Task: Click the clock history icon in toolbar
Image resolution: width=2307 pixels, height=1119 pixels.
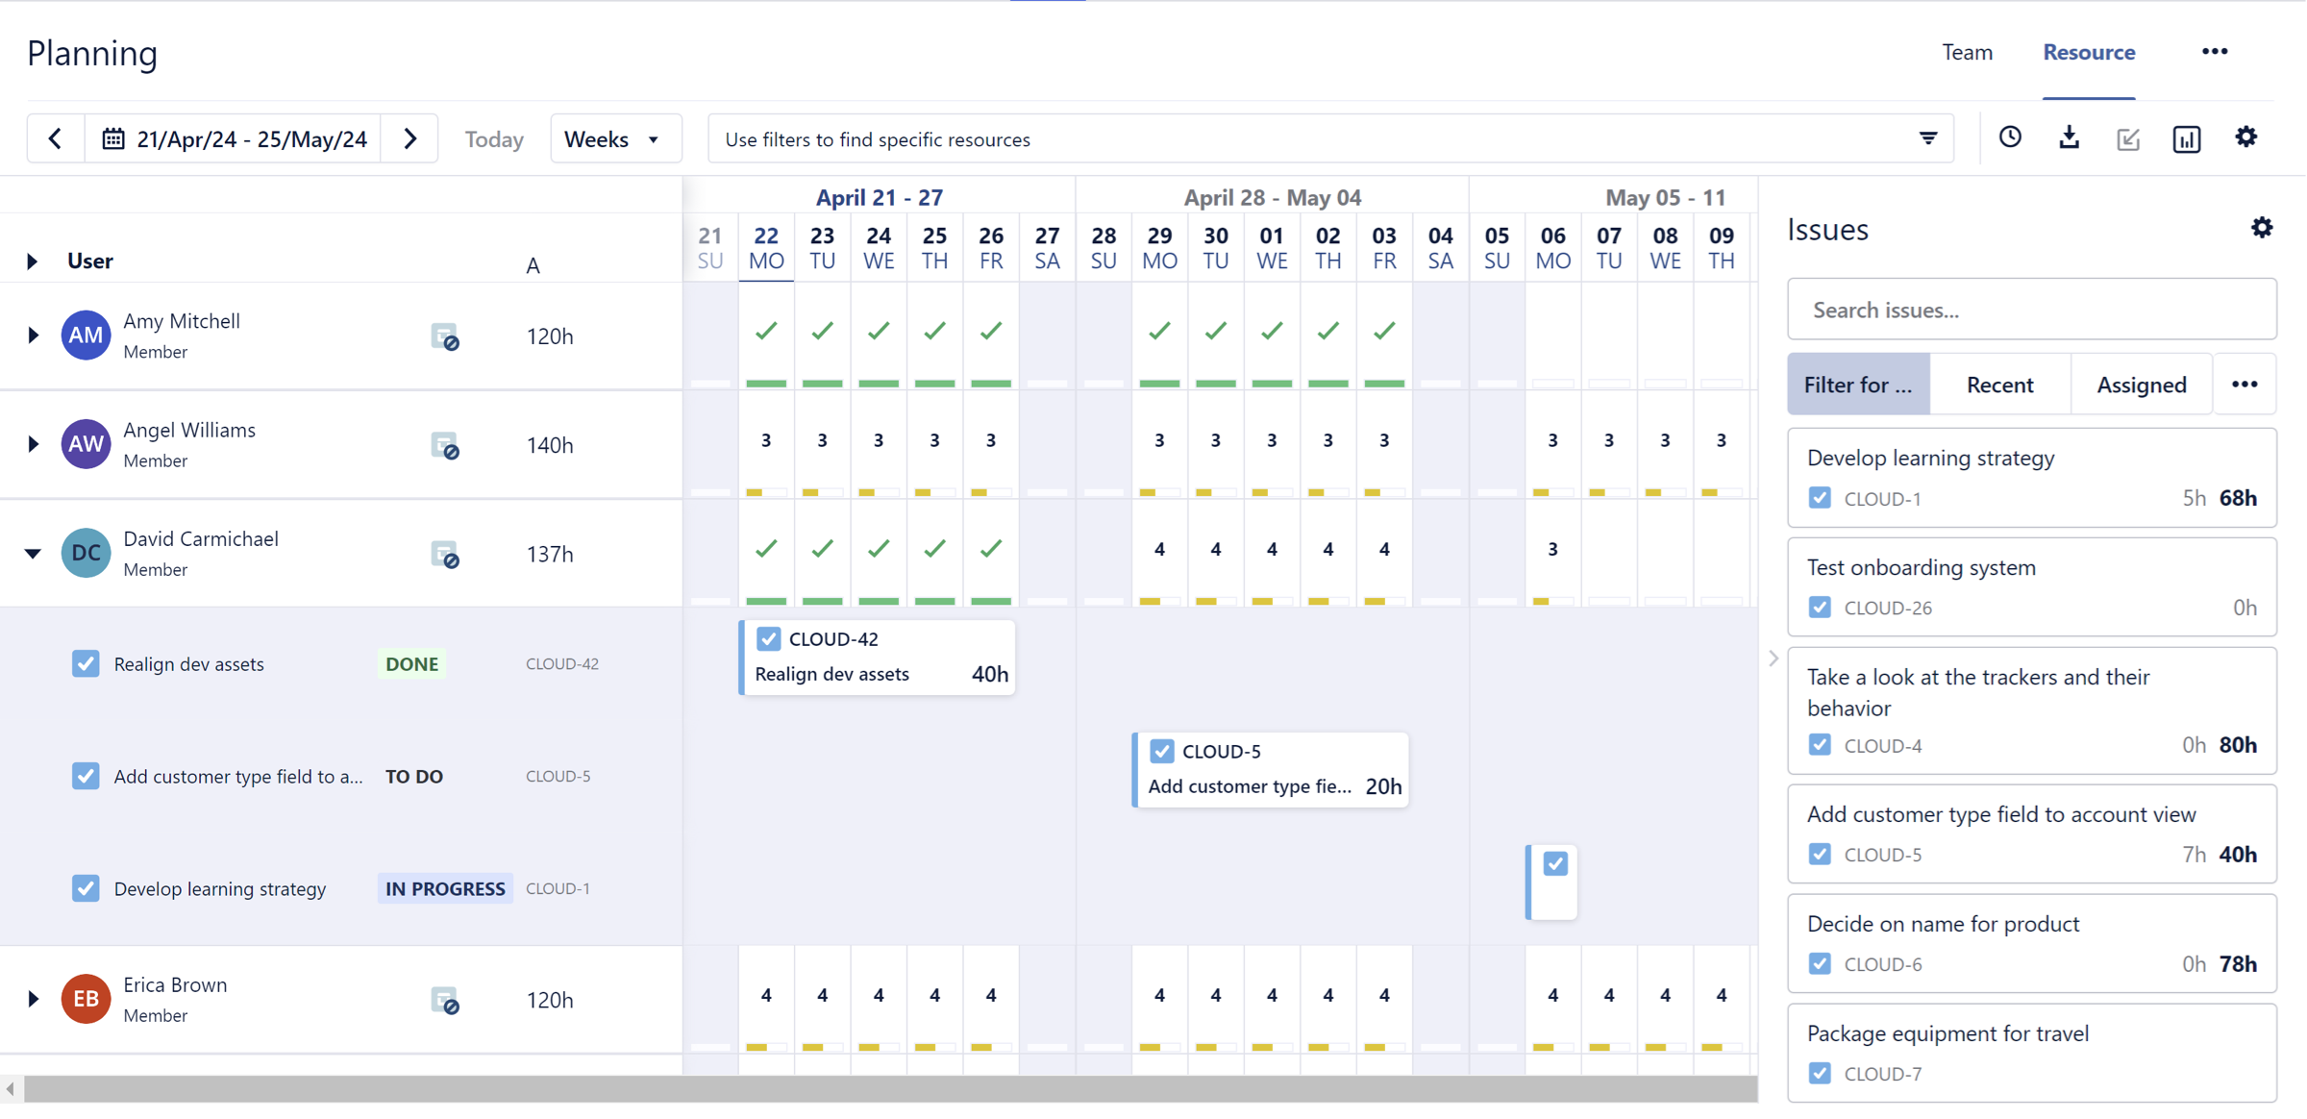Action: [2010, 138]
